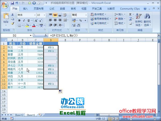The height and width of the screenshot is (121, 161).
Task: Switch to the 数据 ribbon tab
Action: (63, 9)
